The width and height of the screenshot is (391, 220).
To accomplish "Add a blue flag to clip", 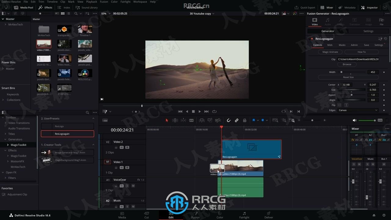I will (x=254, y=120).
